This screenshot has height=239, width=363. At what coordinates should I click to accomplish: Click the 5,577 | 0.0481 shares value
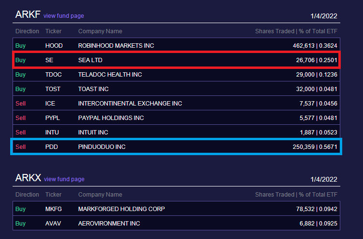coord(319,118)
